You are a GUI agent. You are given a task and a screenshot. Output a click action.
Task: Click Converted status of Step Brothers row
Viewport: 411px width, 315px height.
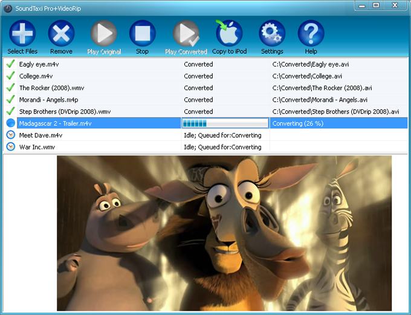click(198, 111)
